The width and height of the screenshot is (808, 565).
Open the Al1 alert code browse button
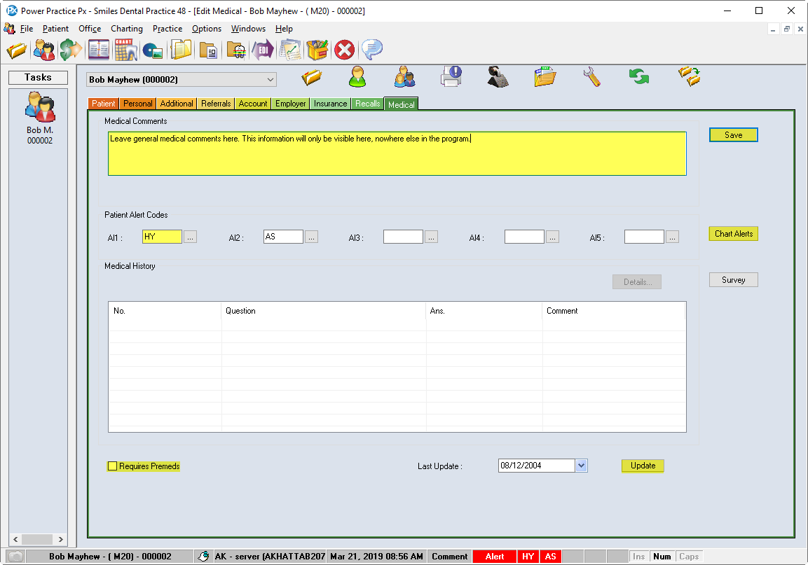click(190, 237)
